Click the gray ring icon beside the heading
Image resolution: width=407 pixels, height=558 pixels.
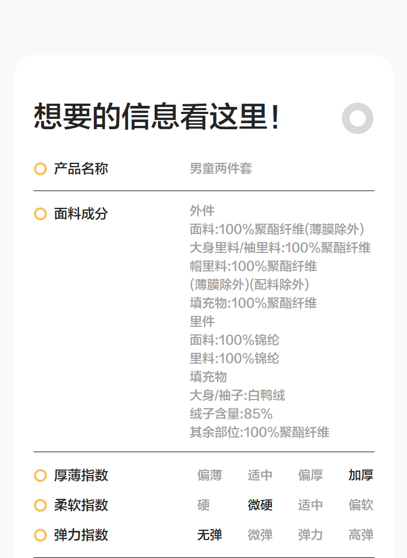click(x=358, y=118)
